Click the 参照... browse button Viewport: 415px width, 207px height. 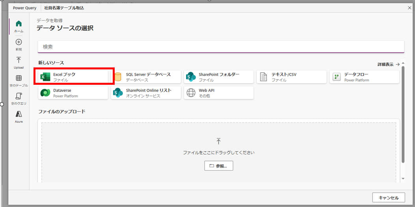click(219, 166)
